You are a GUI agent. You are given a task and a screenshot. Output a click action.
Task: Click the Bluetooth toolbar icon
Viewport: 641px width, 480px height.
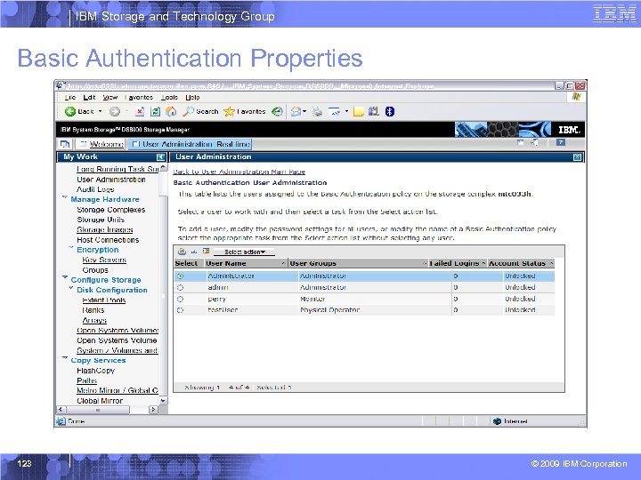point(390,111)
